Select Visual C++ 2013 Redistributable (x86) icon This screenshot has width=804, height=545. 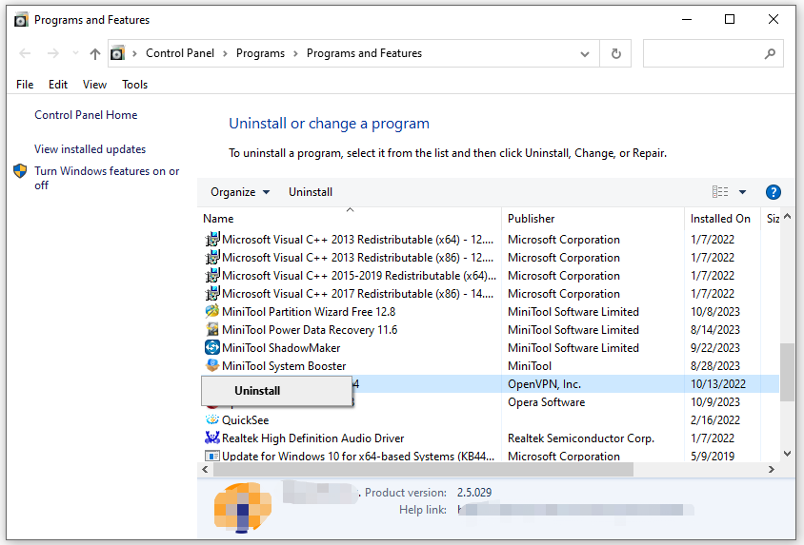(212, 257)
